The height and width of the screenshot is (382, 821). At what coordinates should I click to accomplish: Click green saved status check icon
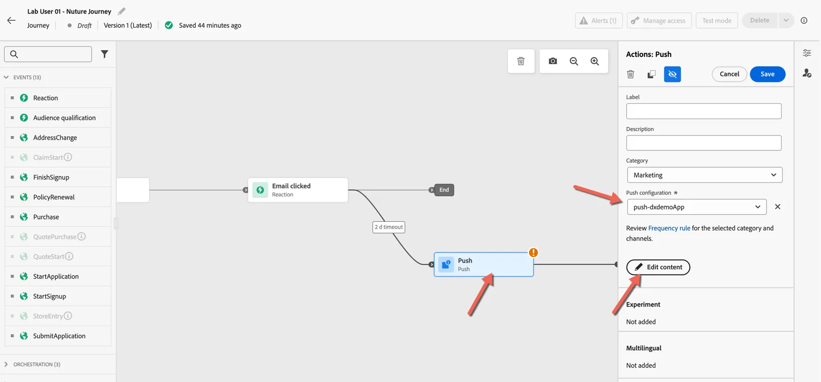[169, 25]
